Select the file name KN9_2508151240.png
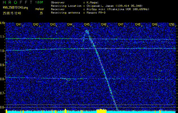Viewport: 178px width, 113px height. (15, 8)
